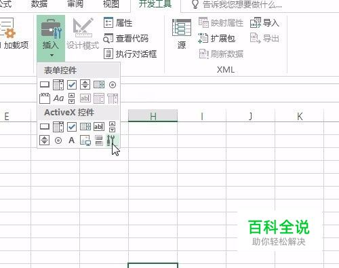
Task: Select column H header
Action: [153, 116]
